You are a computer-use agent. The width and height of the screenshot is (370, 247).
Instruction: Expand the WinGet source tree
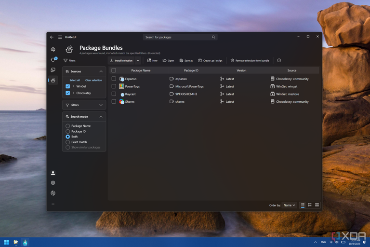[x=74, y=86]
